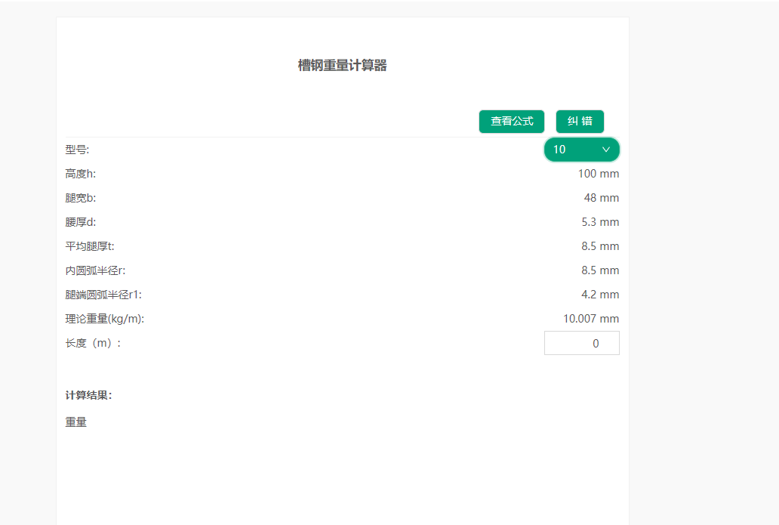This screenshot has width=779, height=525.
Task: Click the 内圆弧半径r 8.5 mm value
Action: 600,270
